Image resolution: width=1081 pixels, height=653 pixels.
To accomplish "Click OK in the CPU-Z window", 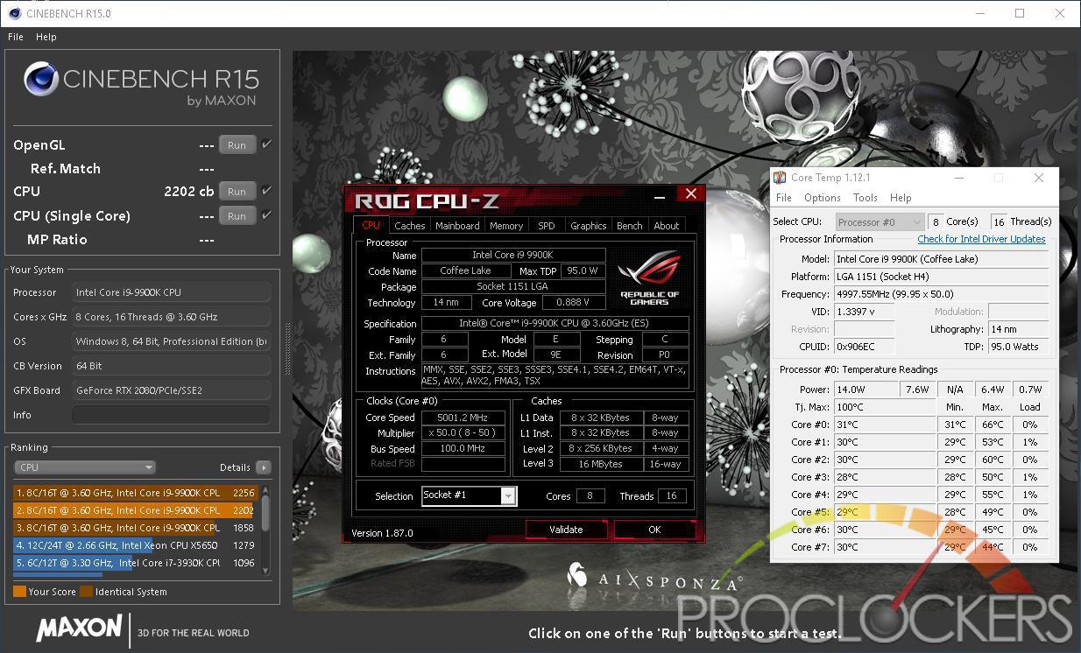I will (x=654, y=530).
